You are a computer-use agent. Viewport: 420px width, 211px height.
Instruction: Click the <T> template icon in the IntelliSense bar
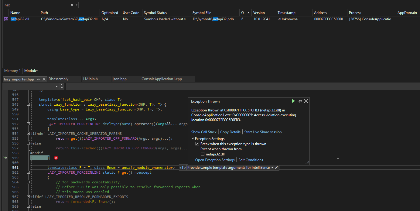(x=182, y=167)
